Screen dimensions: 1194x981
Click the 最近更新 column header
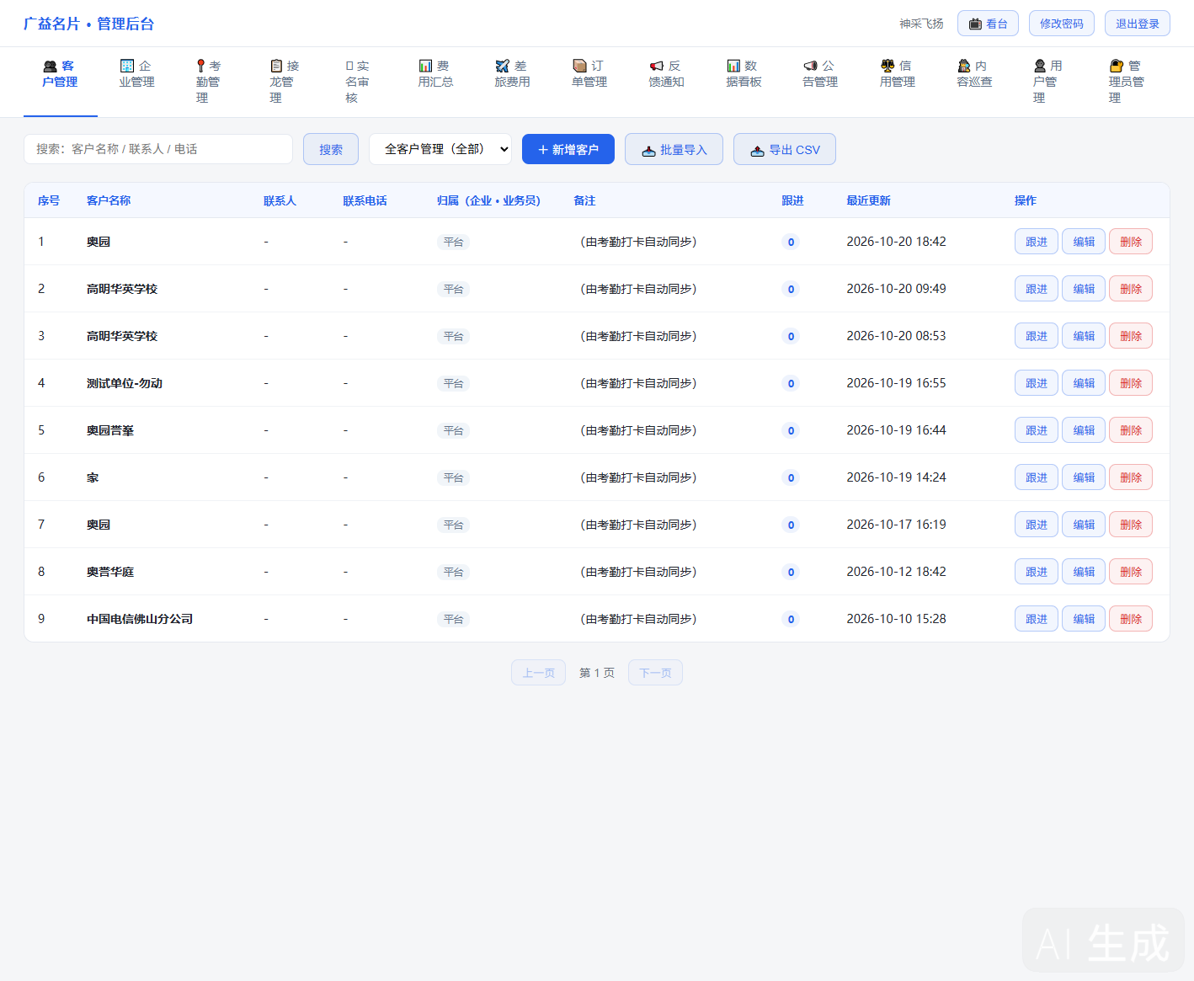[868, 200]
